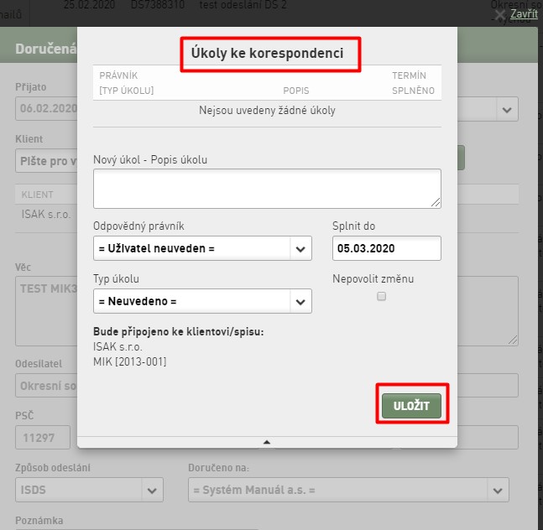This screenshot has height=530, width=543.
Task: Click the PRÁVNÍK column header
Action: point(118,75)
